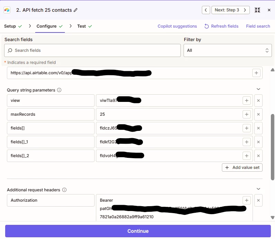Click the plus icon in URL field
Image resolution: width=275 pixels, height=239 pixels.
(x=256, y=73)
